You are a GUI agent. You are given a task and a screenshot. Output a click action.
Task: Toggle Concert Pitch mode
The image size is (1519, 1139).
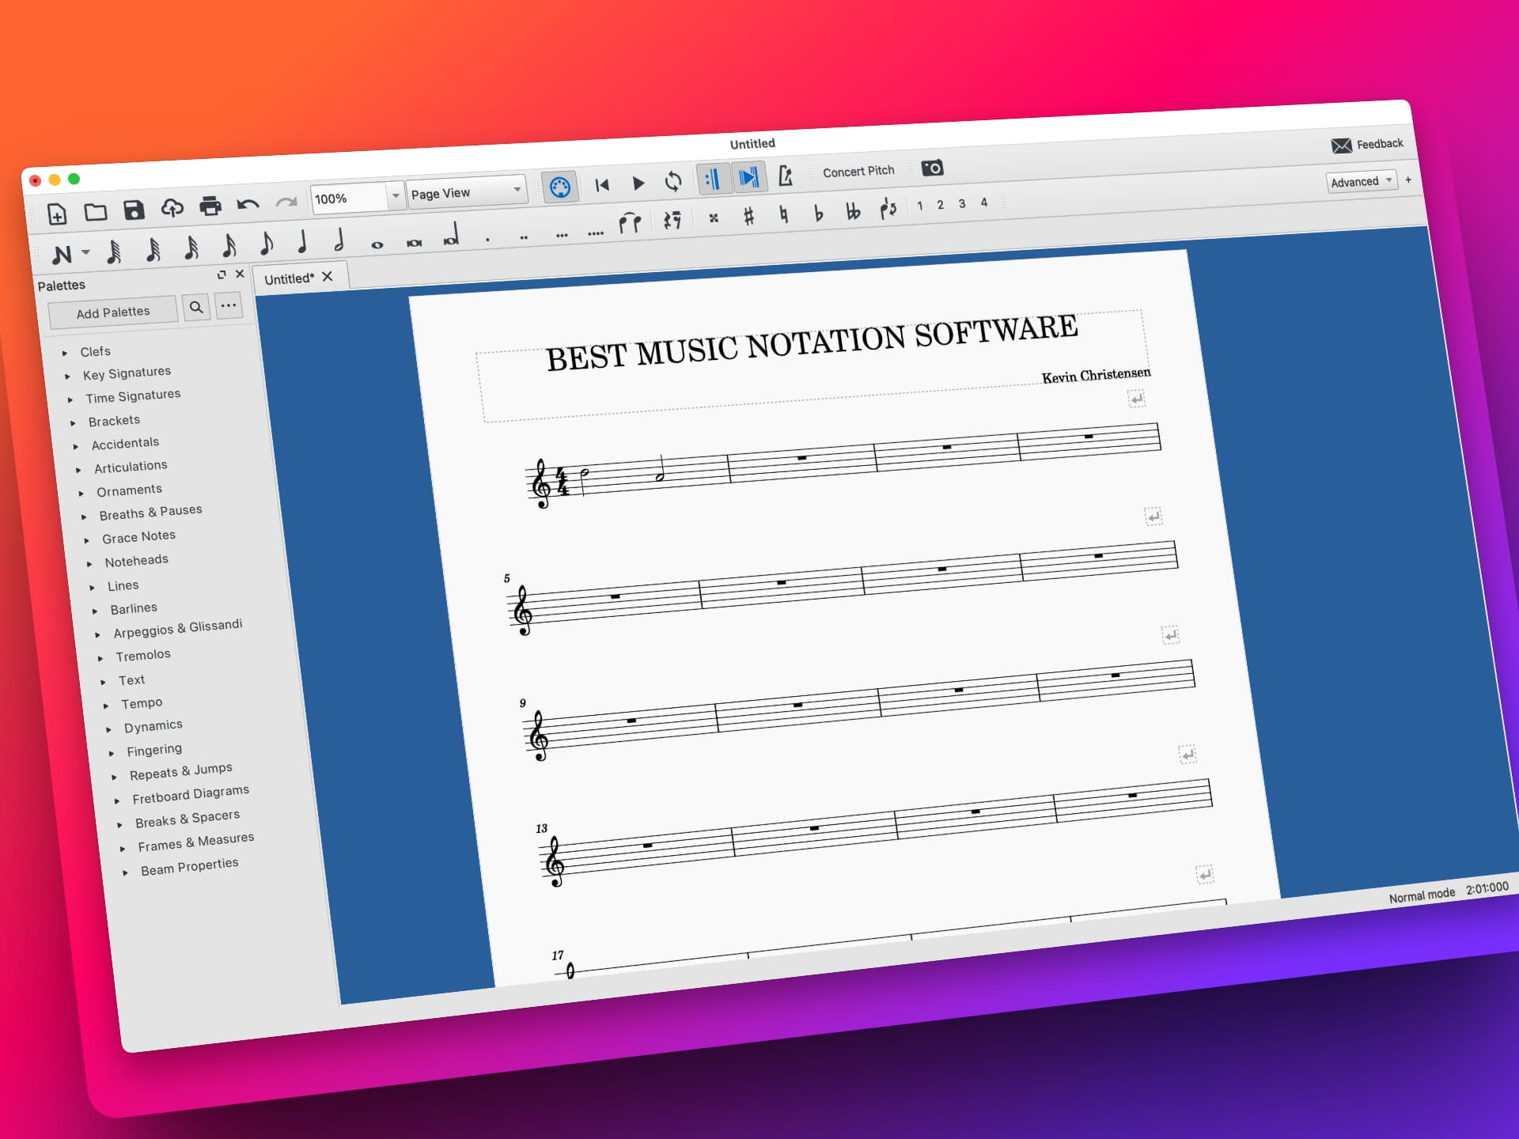(858, 170)
